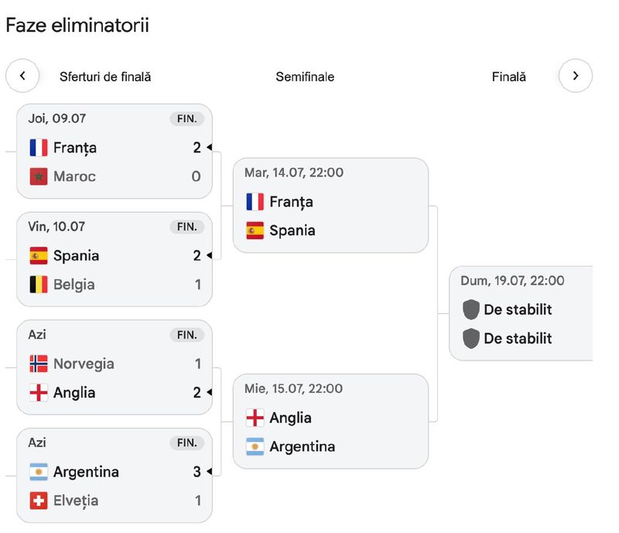Open the Norvegia vs Anglia match card
The width and height of the screenshot is (619, 533).
[115, 367]
